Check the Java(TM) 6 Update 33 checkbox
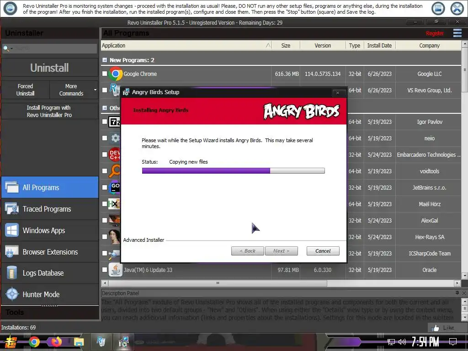 click(x=105, y=270)
